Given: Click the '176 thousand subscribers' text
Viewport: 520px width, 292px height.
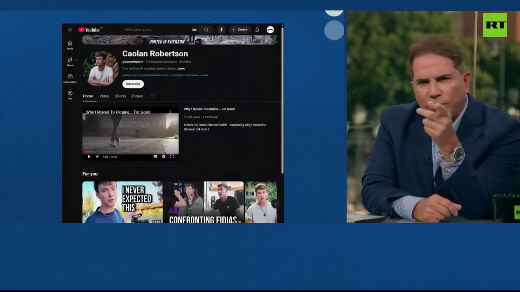Looking at the screenshot, I should click(x=161, y=62).
